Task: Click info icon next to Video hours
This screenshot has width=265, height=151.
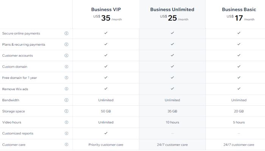Action: tap(67, 122)
